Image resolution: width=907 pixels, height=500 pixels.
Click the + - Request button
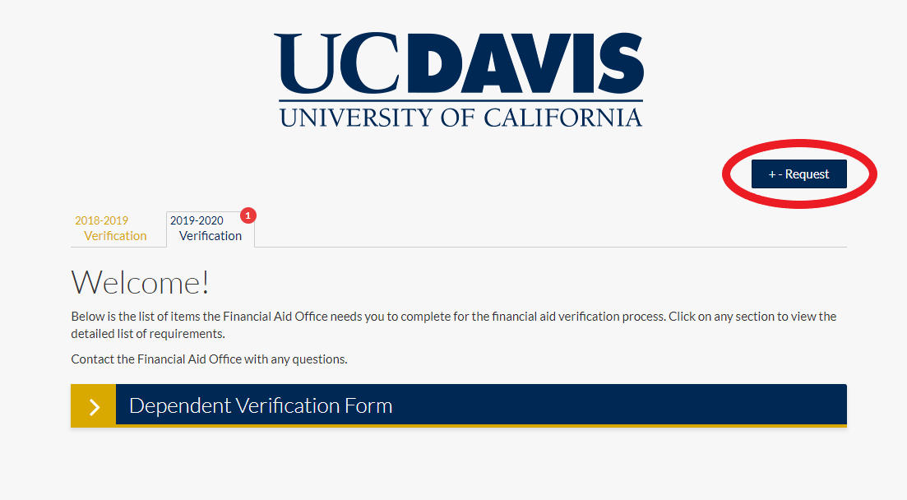tap(798, 174)
